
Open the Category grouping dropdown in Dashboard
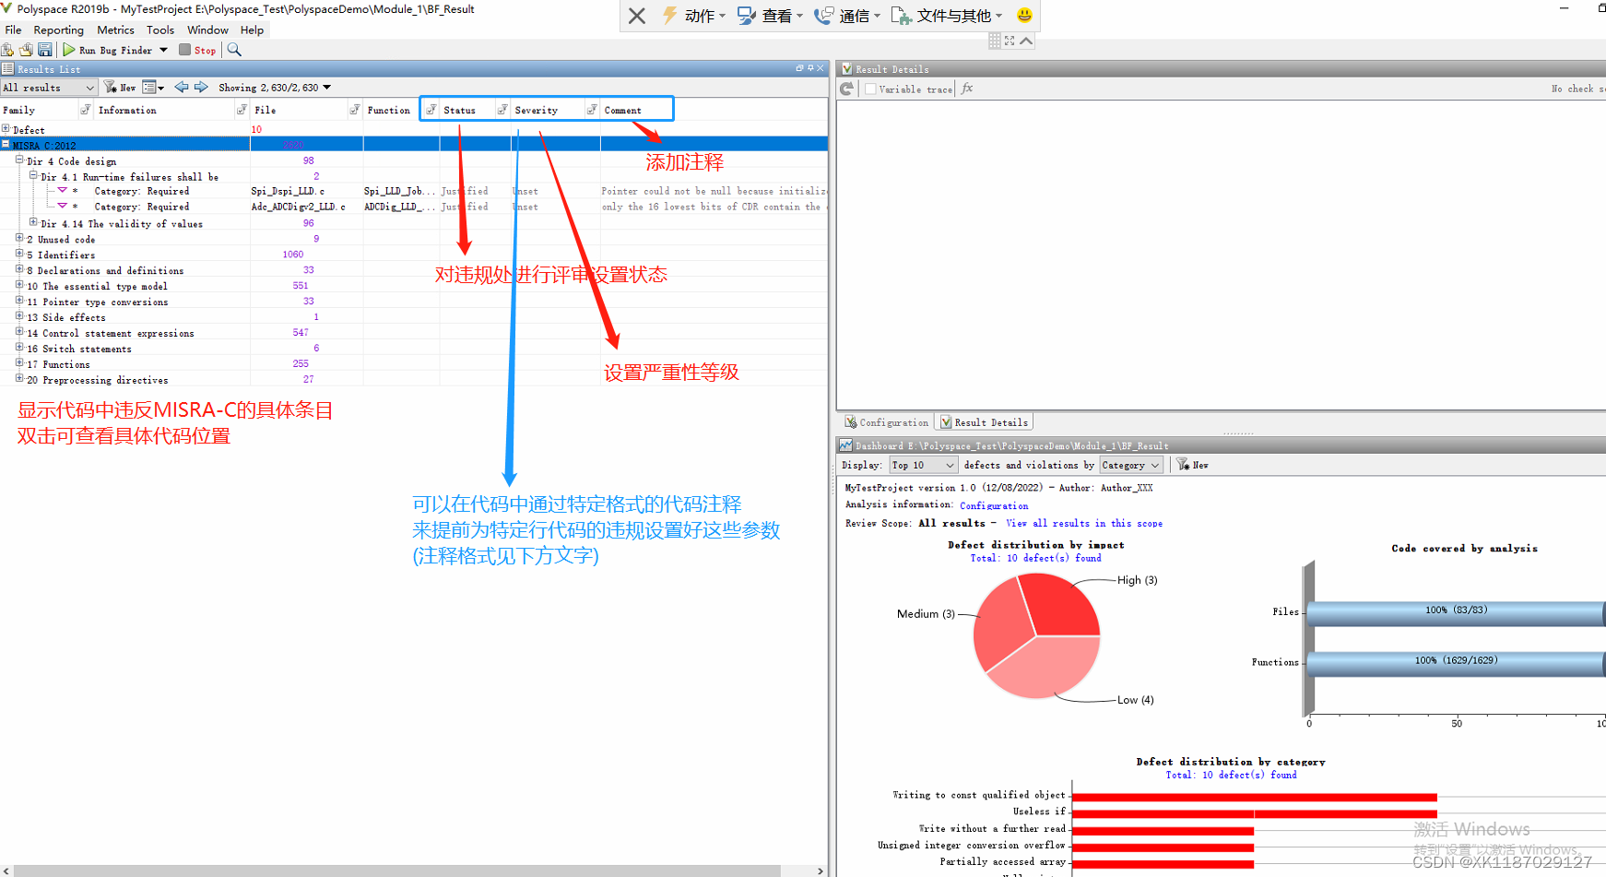click(1130, 466)
